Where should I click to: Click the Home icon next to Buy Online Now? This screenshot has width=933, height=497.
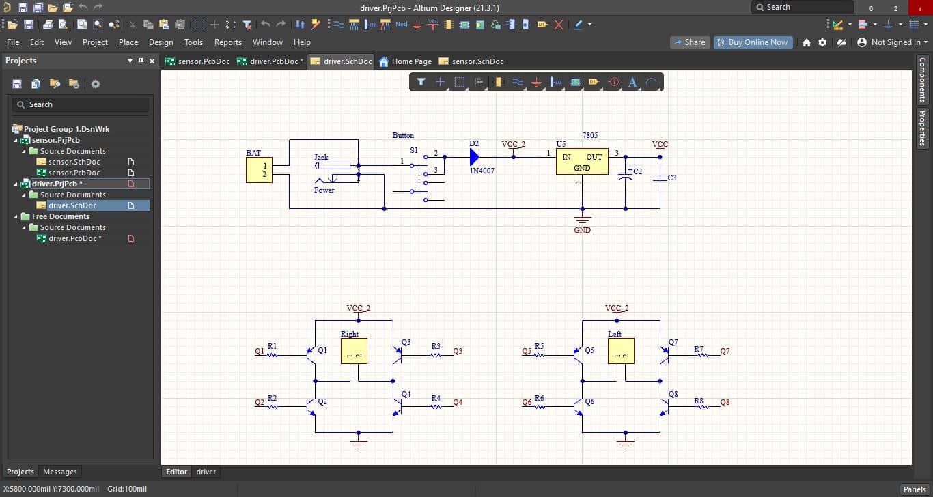point(807,42)
